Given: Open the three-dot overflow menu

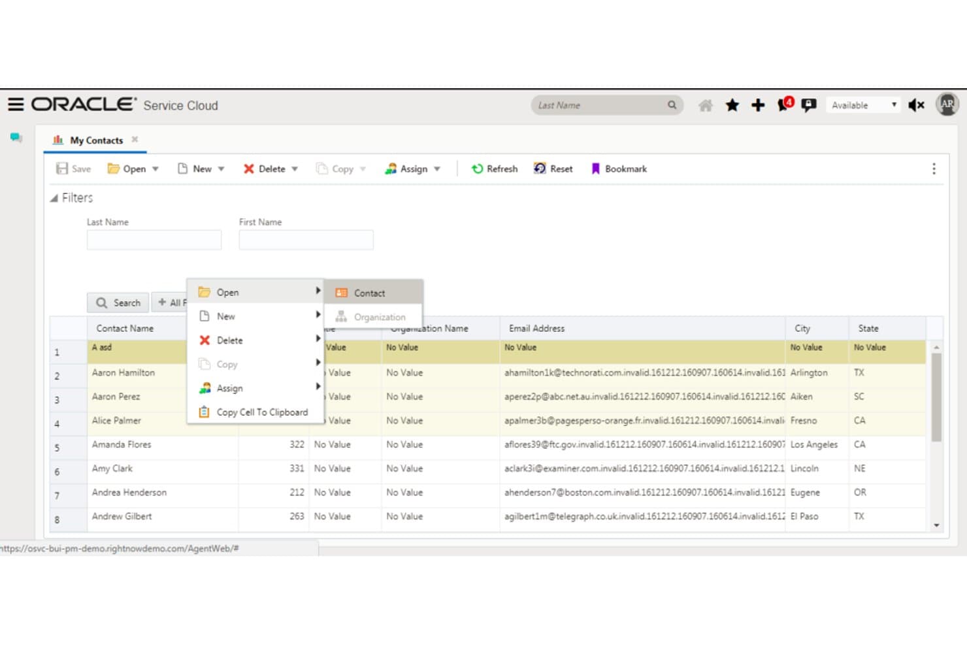Looking at the screenshot, I should pyautogui.click(x=934, y=169).
